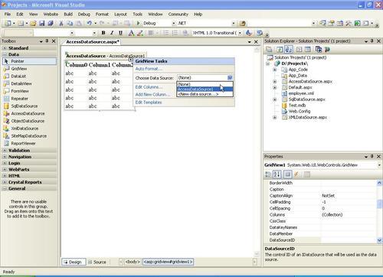Open the Community menu
383x277 pixels.
[x=178, y=15]
